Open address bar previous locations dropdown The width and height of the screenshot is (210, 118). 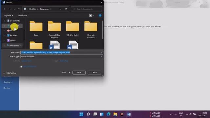[x=60, y=9]
